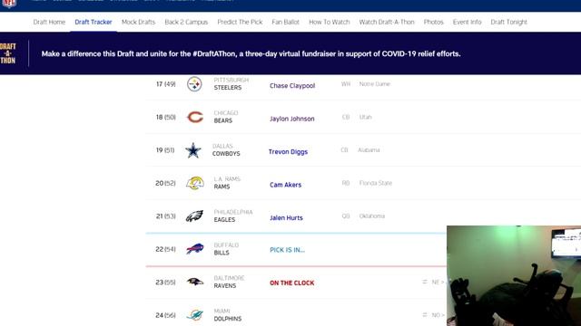Click the Florida State college text
The image size is (581, 326).
coord(375,183)
